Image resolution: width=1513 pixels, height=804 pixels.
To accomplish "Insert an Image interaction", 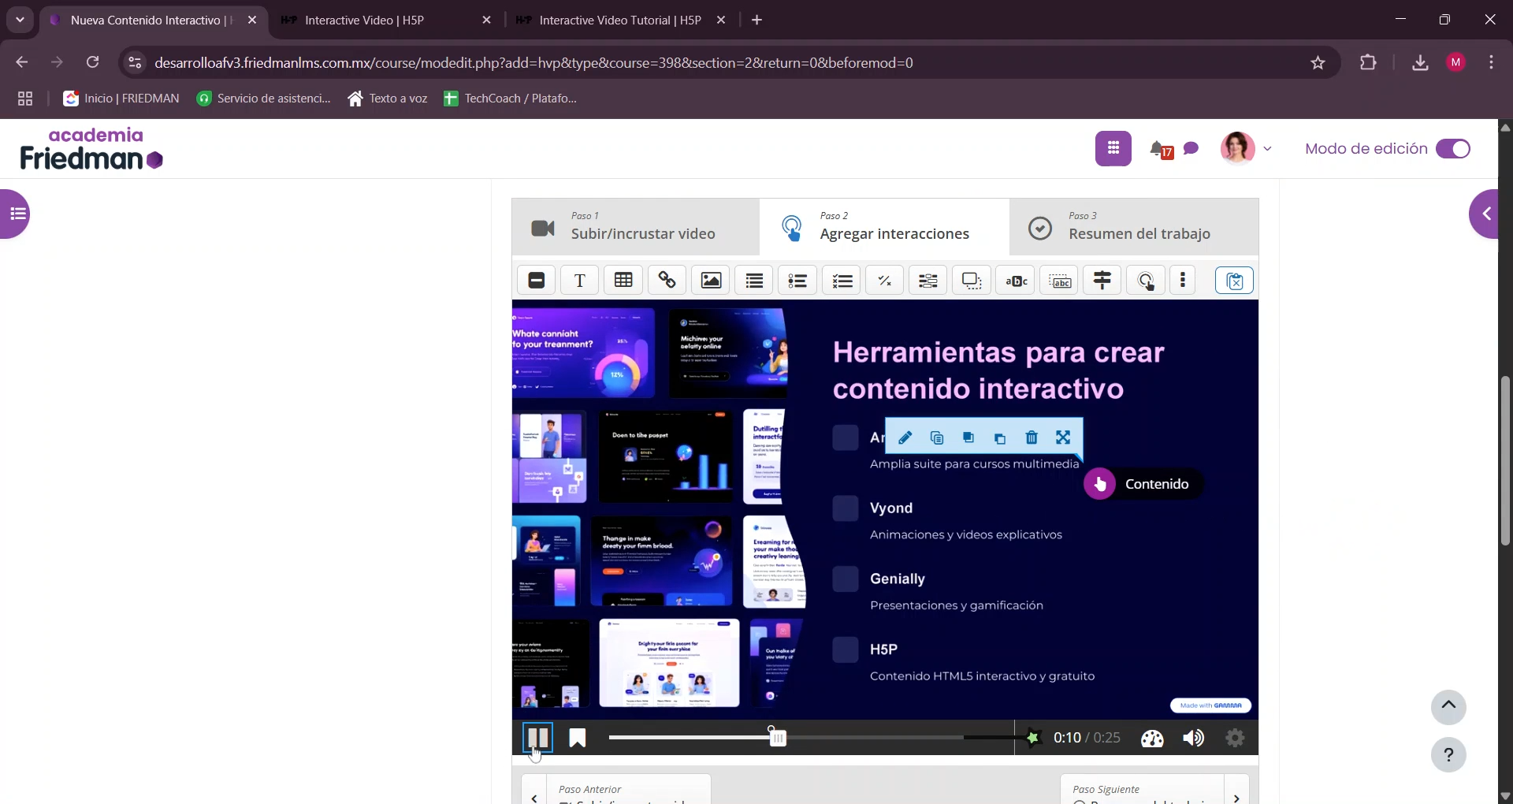I will 711,281.
